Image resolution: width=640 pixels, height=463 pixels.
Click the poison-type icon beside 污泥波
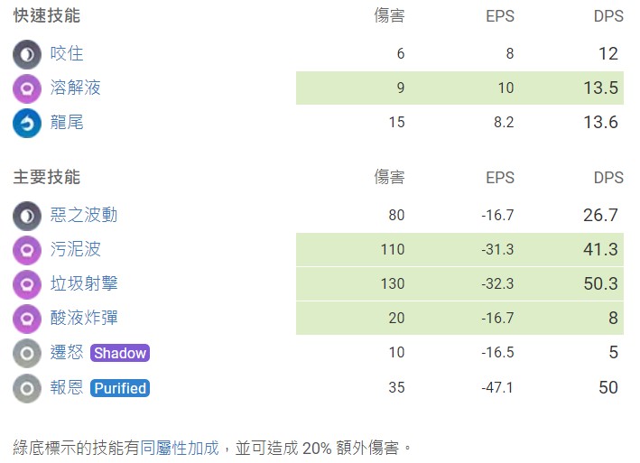click(x=27, y=250)
